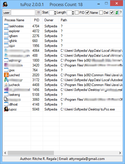
Task: Tick the Del checkbox
Action: pyautogui.click(x=101, y=13)
